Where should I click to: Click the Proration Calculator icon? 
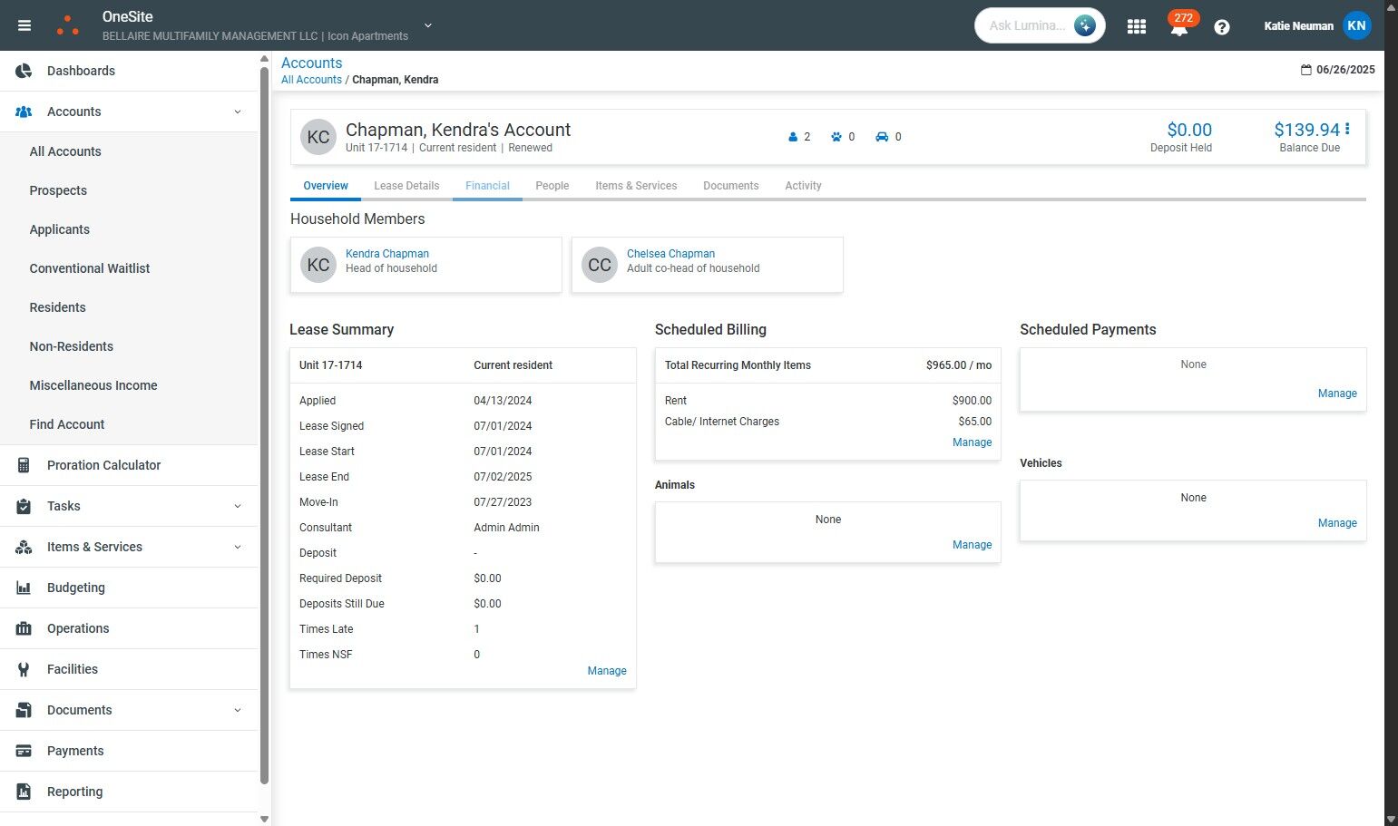point(24,465)
